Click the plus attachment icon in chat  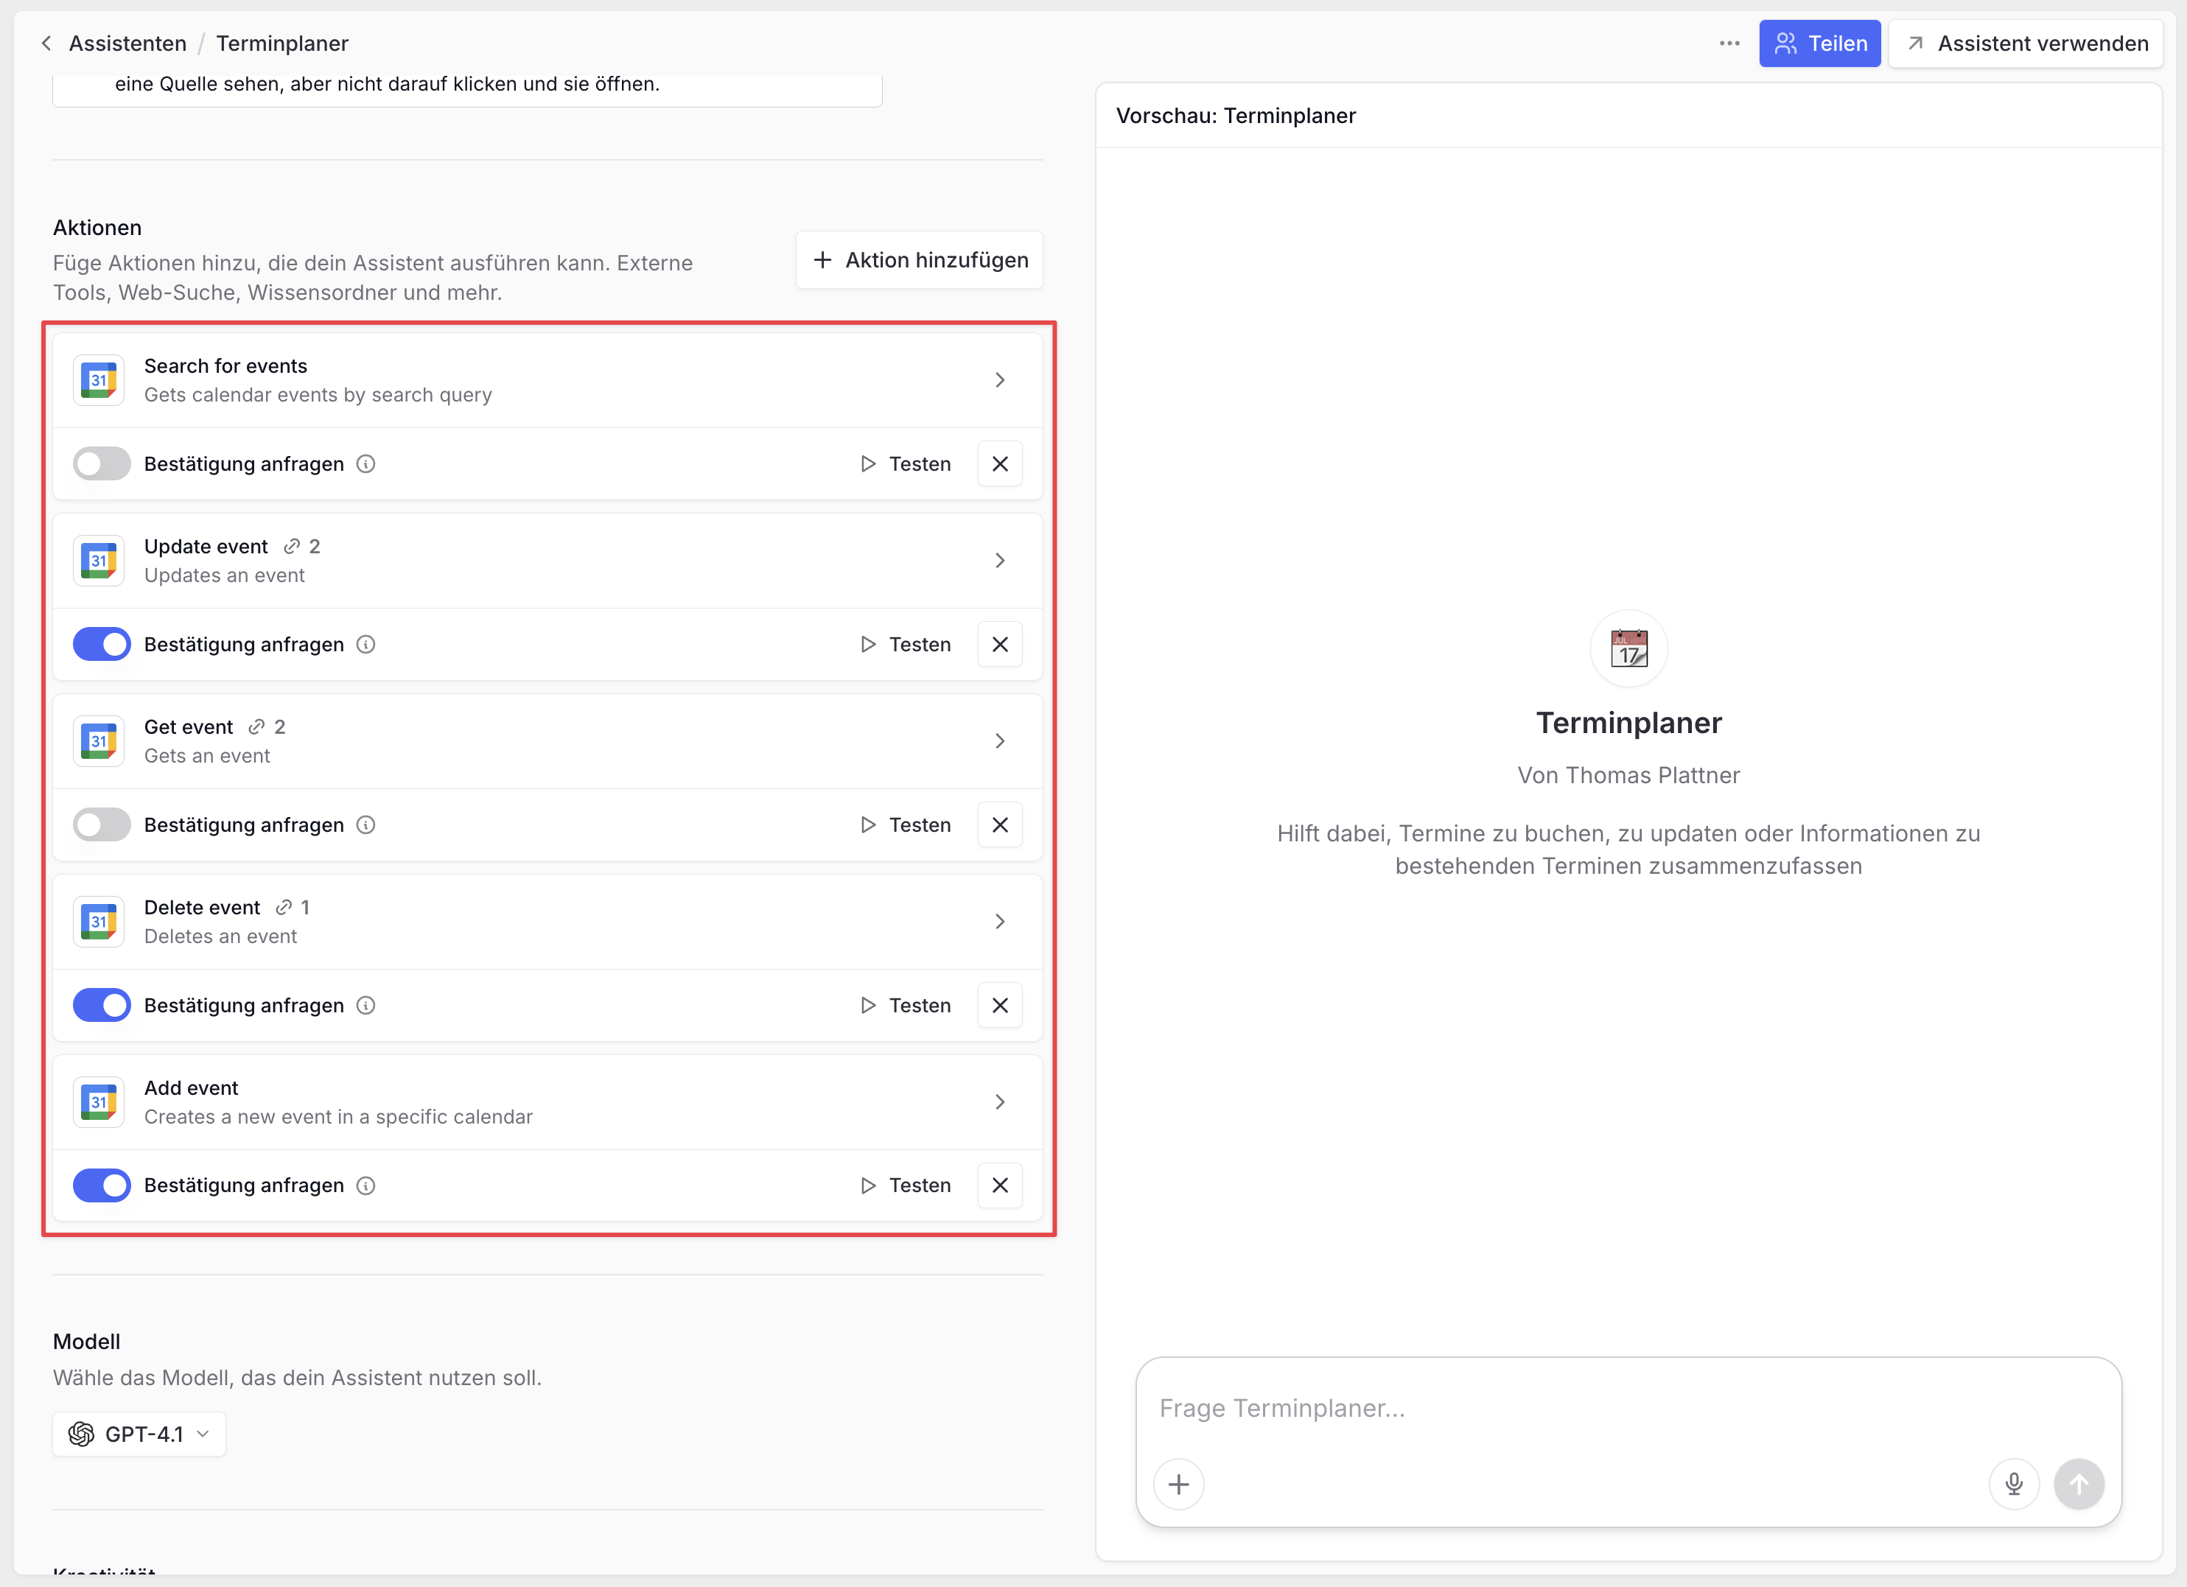[1178, 1484]
